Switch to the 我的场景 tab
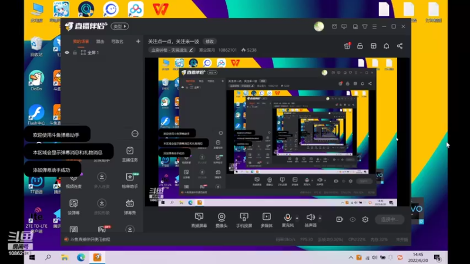Viewport: 470px width, 264px height. (81, 42)
